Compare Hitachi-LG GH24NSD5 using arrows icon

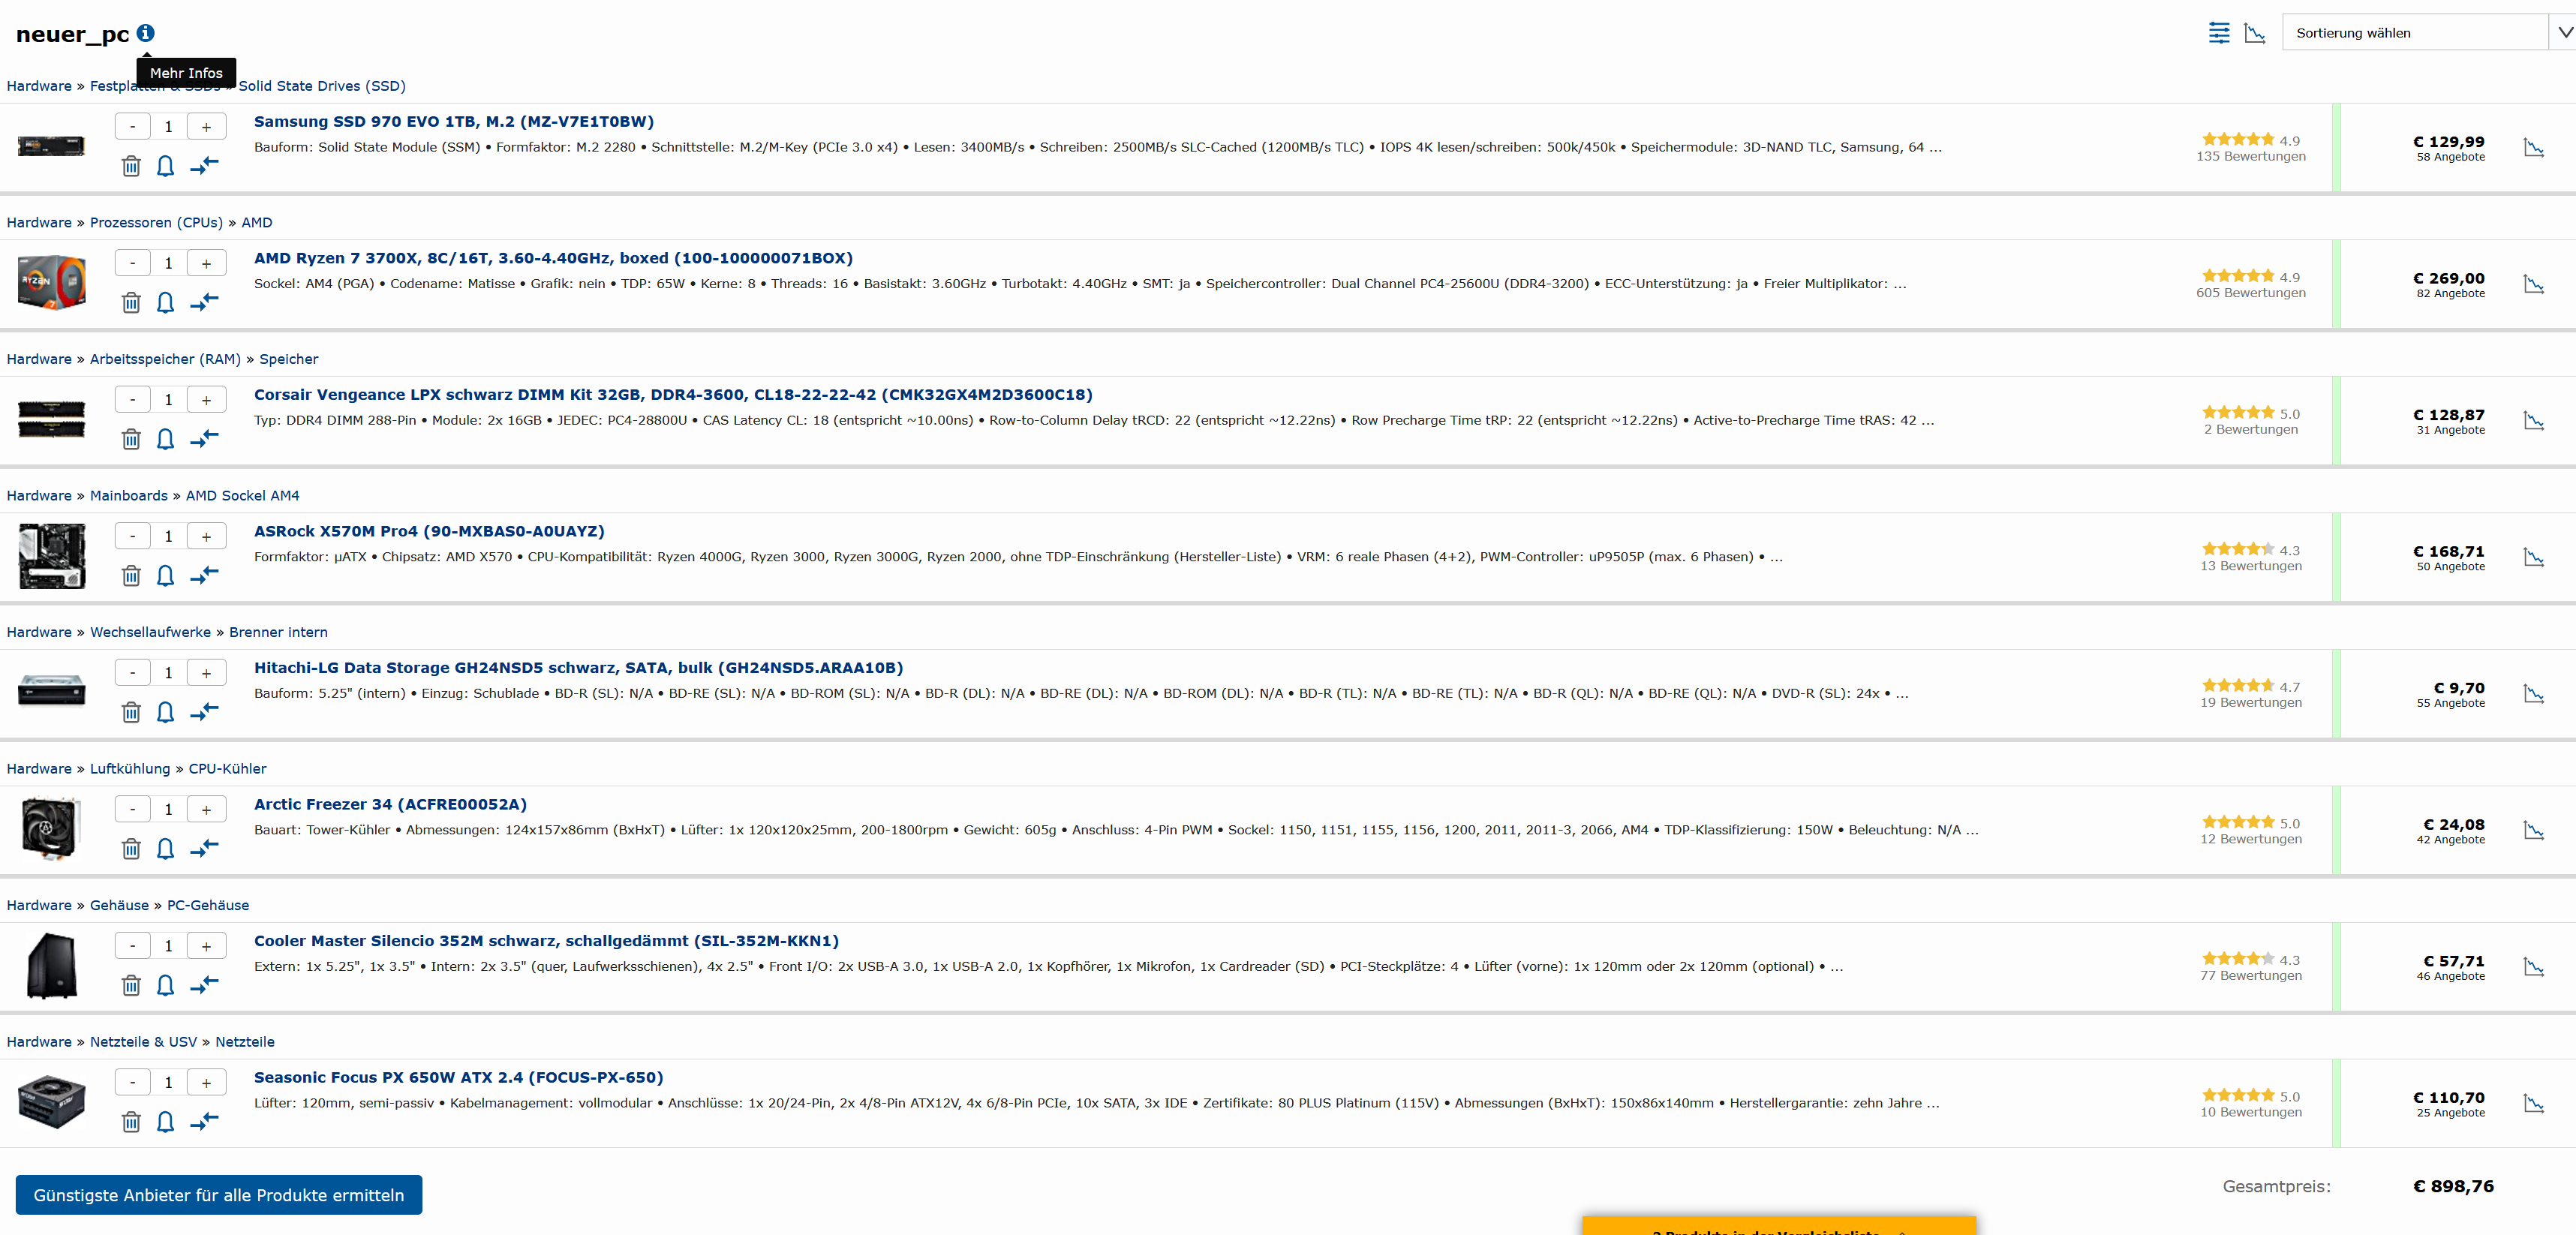pyautogui.click(x=204, y=711)
